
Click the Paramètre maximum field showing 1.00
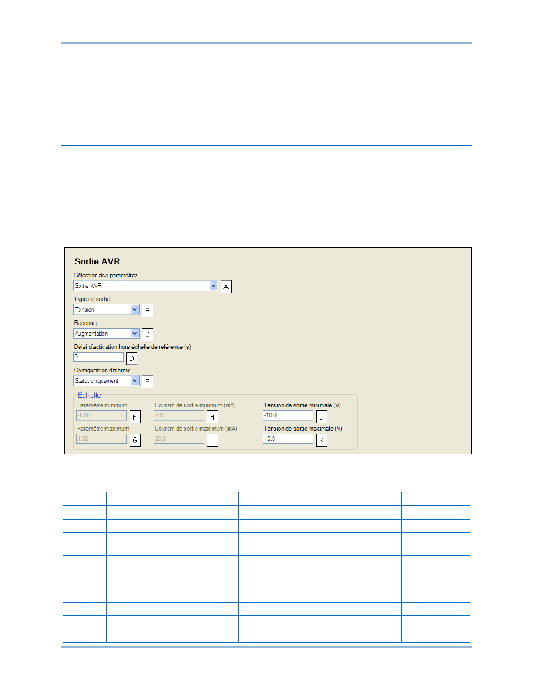tap(101, 439)
